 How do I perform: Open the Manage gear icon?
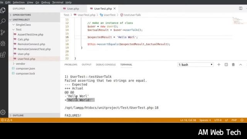click(3, 112)
